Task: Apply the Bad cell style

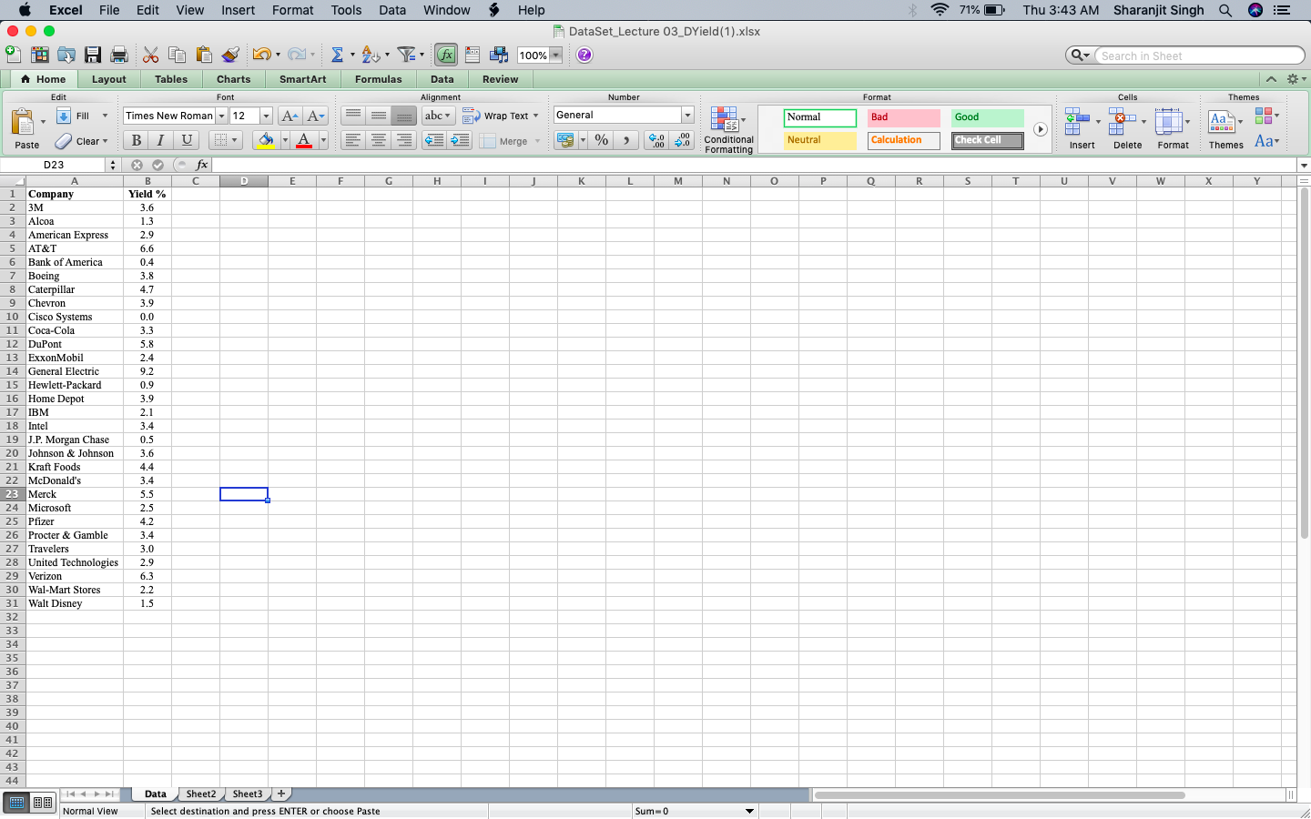Action: (x=903, y=117)
